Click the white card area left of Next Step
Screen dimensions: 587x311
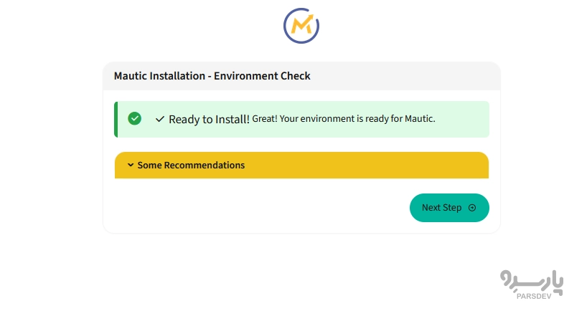(x=258, y=208)
